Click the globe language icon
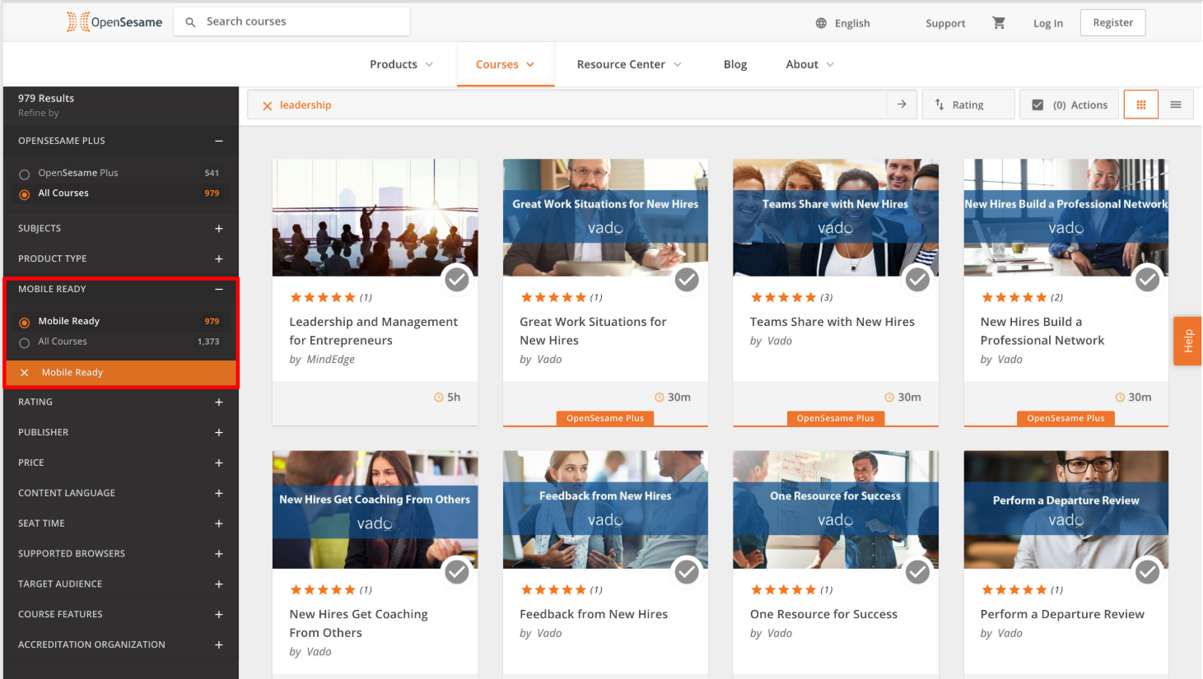The width and height of the screenshot is (1203, 679). tap(821, 23)
